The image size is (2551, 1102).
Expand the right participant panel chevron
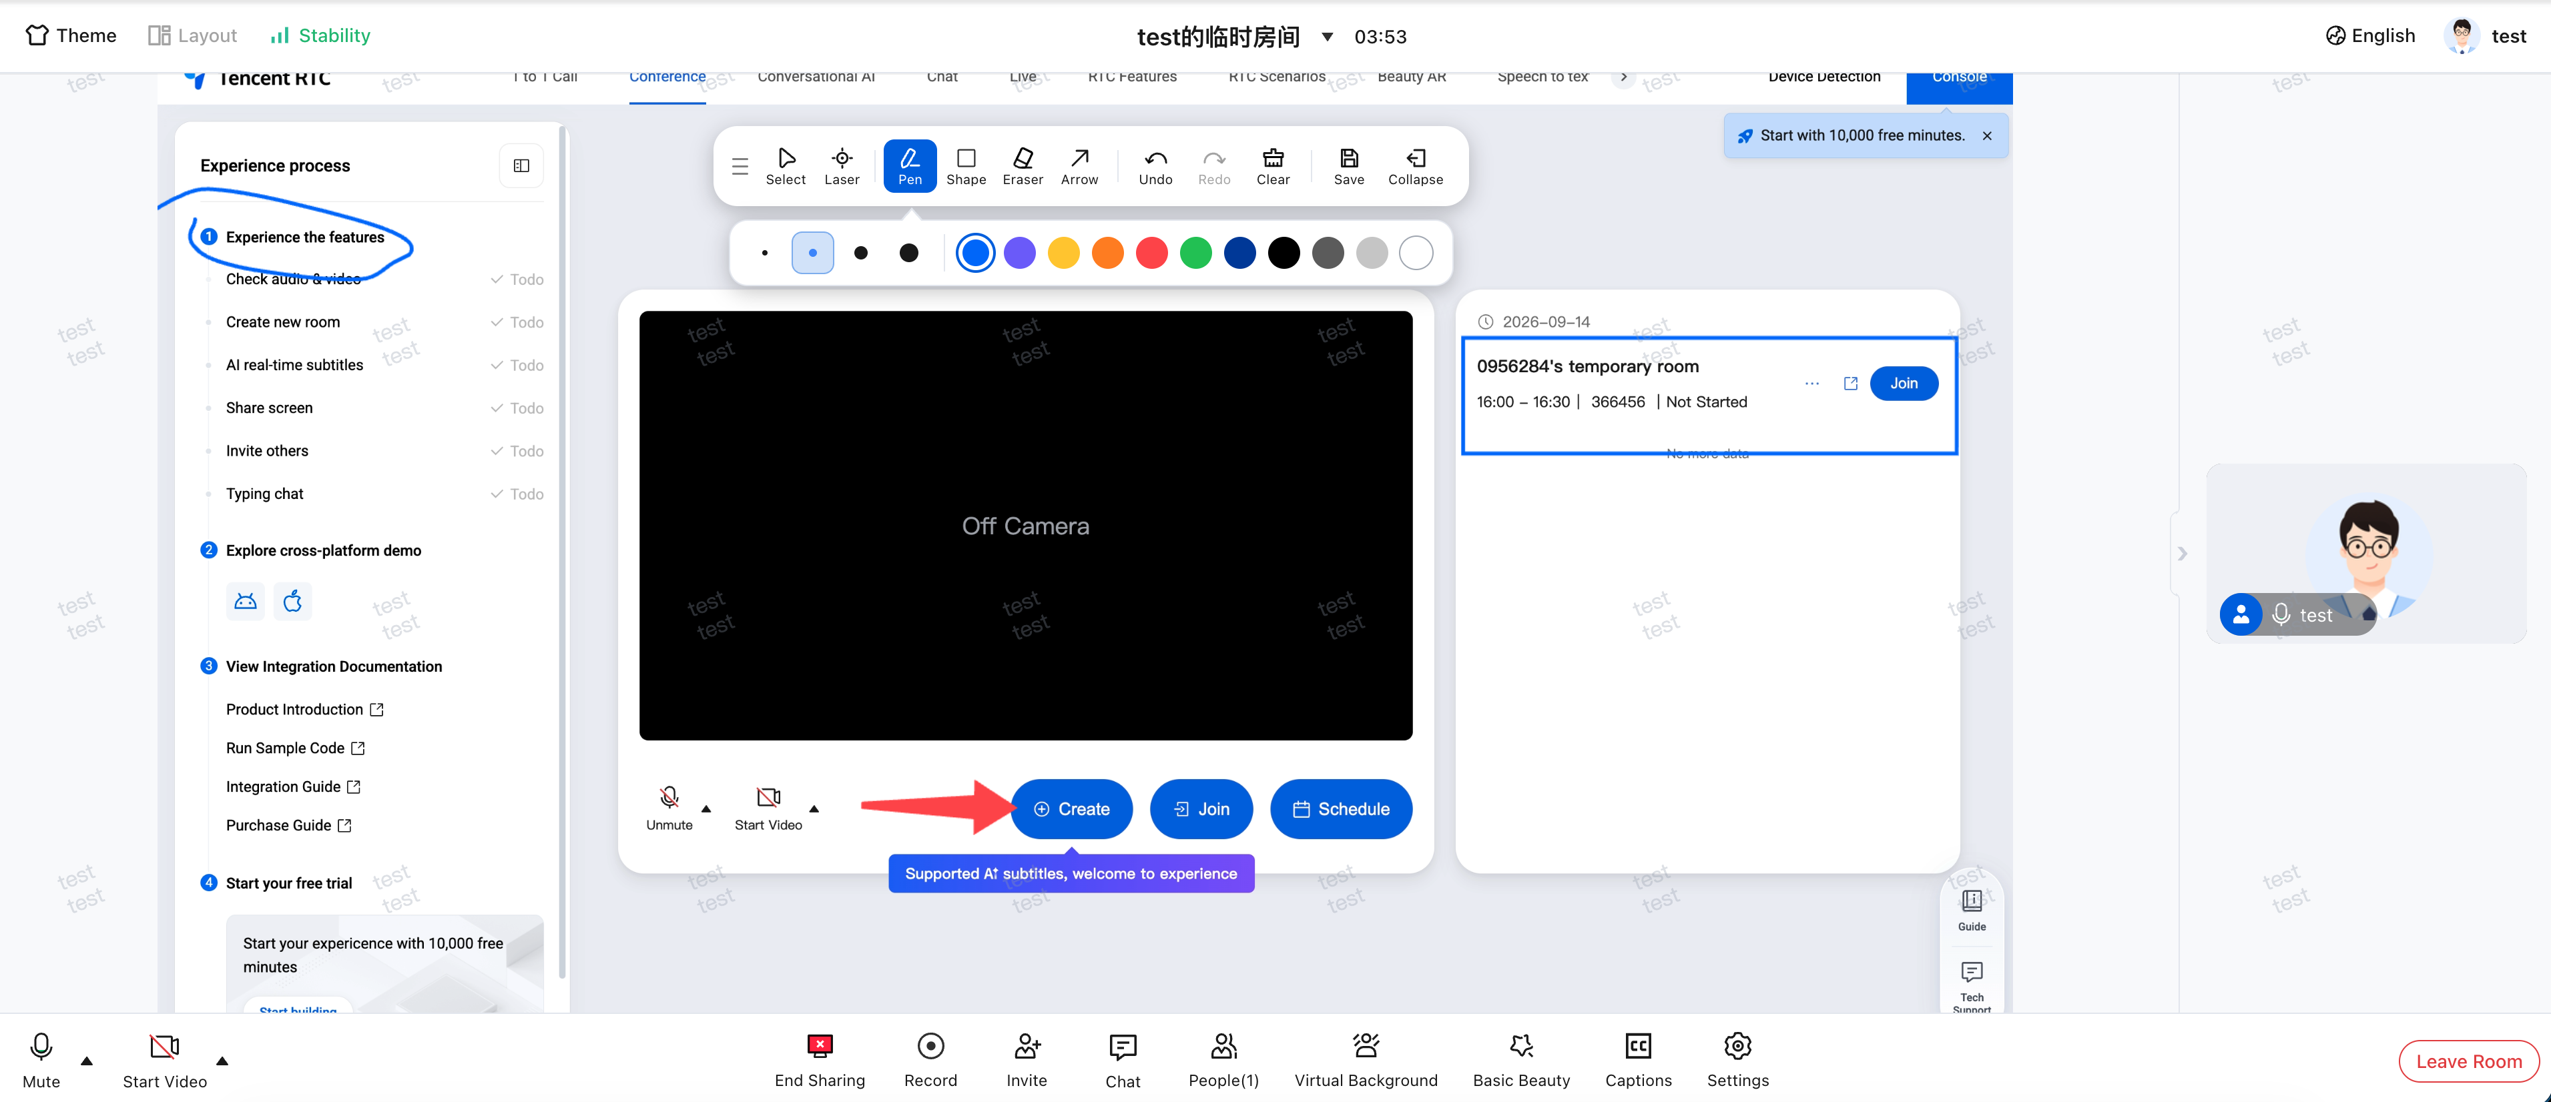[x=2182, y=554]
